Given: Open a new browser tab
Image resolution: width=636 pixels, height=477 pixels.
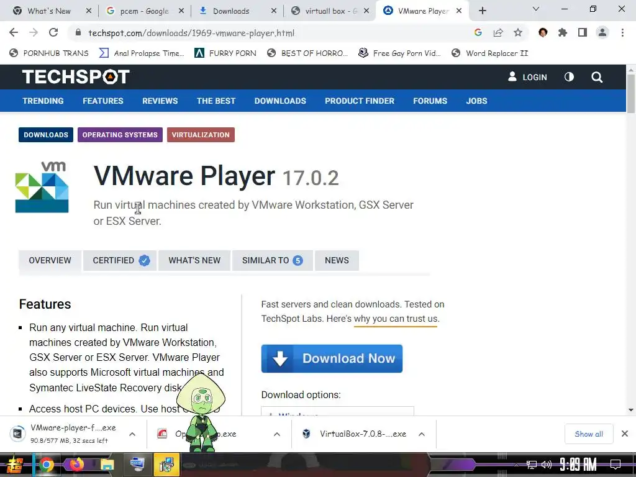Looking at the screenshot, I should (x=482, y=11).
